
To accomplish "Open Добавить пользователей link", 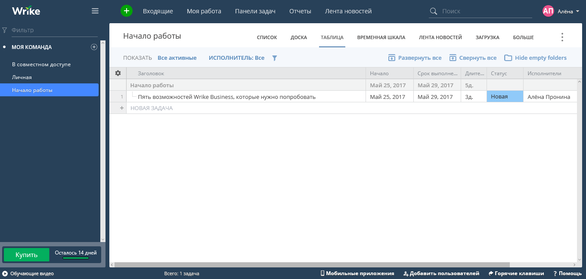I will tap(441, 273).
